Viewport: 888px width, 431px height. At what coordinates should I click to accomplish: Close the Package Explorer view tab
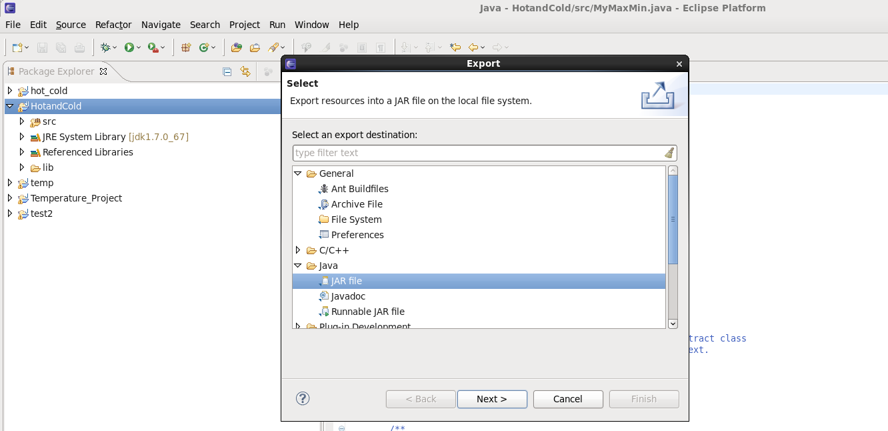pyautogui.click(x=103, y=71)
